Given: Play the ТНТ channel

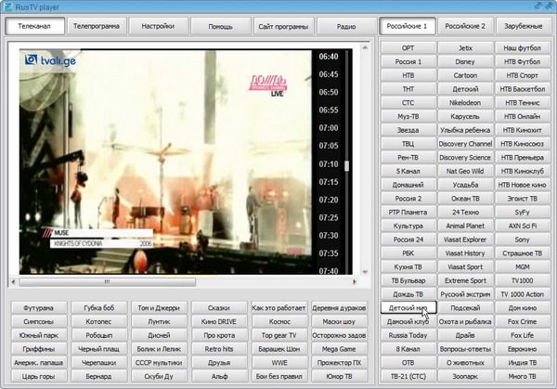Looking at the screenshot, I should tap(408, 89).
